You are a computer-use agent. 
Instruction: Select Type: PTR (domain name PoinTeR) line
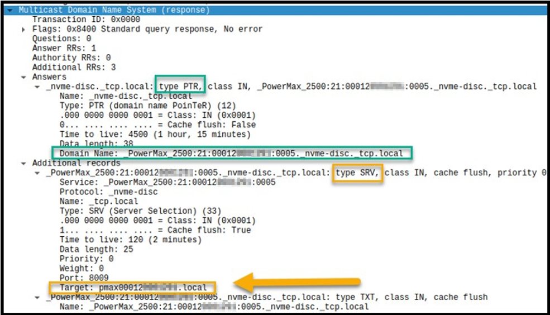click(147, 106)
